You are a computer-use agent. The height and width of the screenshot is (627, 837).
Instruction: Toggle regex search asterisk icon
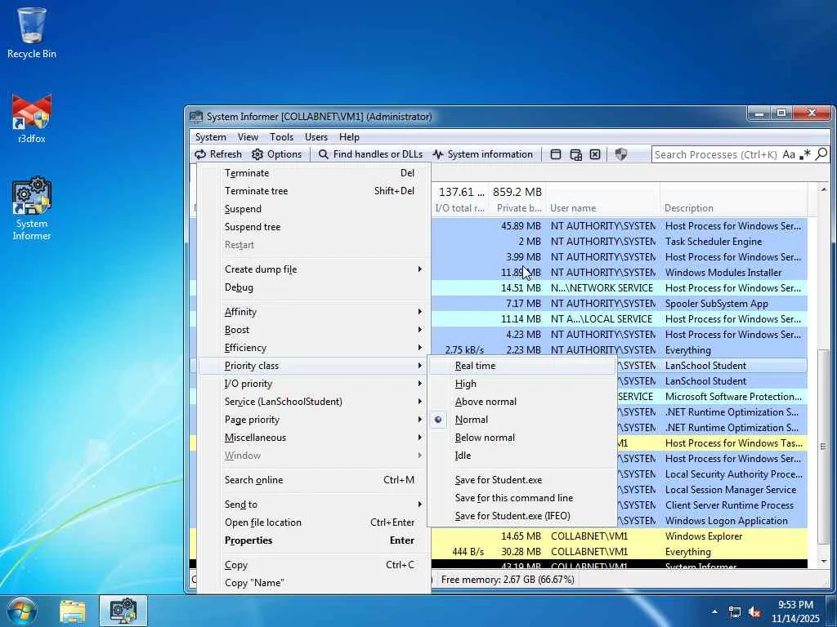click(805, 154)
